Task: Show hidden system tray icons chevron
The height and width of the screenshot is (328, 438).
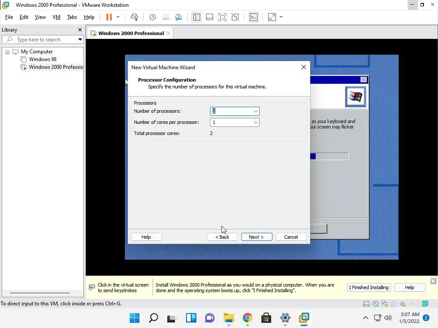Action: click(365, 318)
